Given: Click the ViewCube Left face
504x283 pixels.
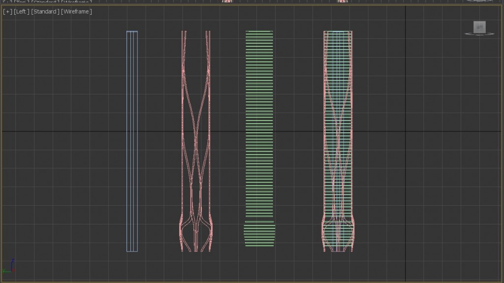Looking at the screenshot, I should 479,27.
